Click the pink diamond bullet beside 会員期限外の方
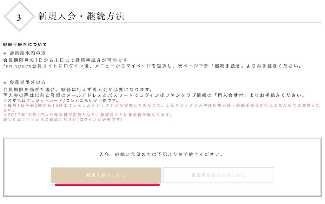 [5, 83]
